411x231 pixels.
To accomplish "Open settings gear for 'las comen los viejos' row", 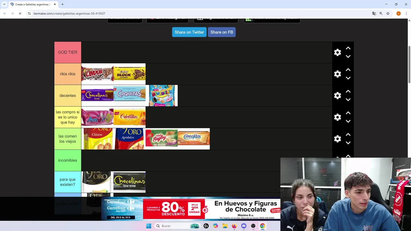I will point(337,139).
